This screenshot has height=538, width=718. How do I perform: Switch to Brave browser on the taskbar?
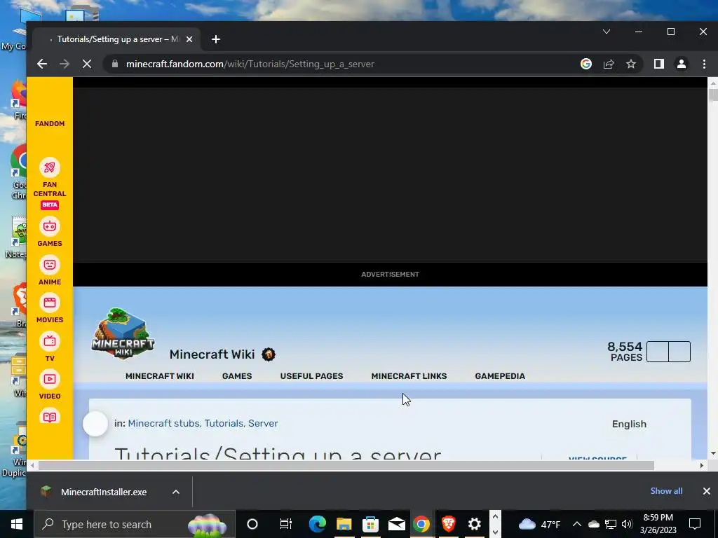[449, 524]
